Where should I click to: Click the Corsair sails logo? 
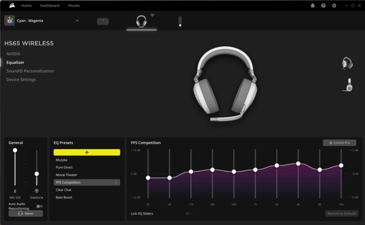tap(12, 5)
